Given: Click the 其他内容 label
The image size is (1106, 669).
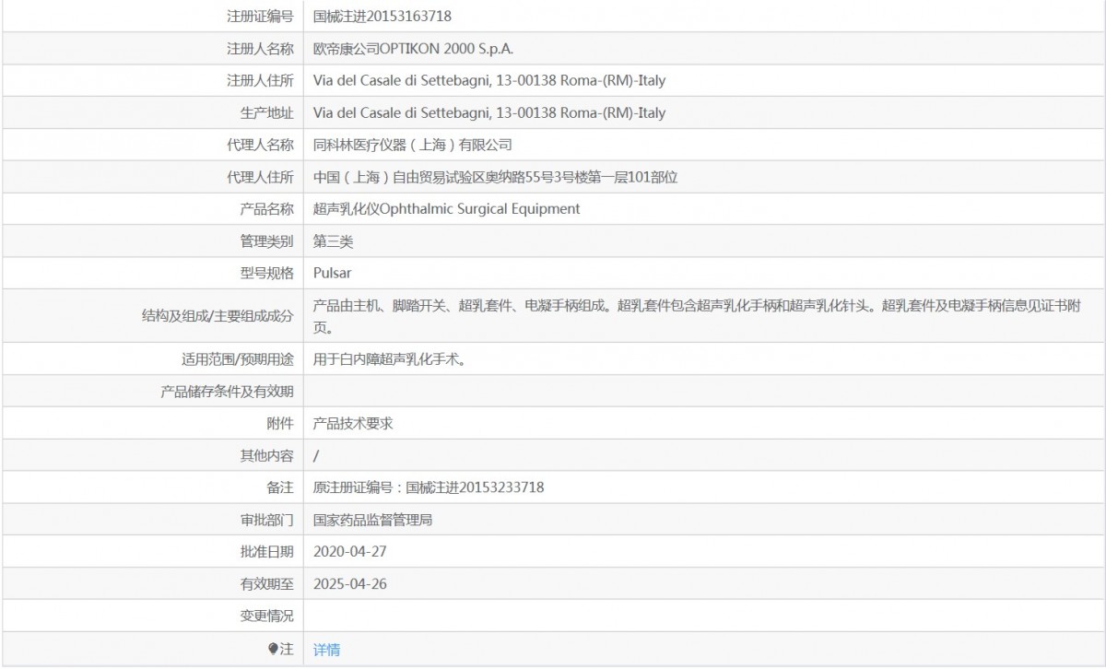Looking at the screenshot, I should [266, 455].
